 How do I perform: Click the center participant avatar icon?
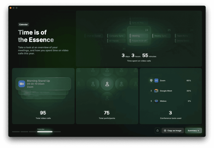[x=107, y=84]
